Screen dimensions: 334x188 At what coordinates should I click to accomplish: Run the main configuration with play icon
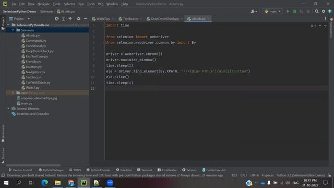[x=288, y=11]
